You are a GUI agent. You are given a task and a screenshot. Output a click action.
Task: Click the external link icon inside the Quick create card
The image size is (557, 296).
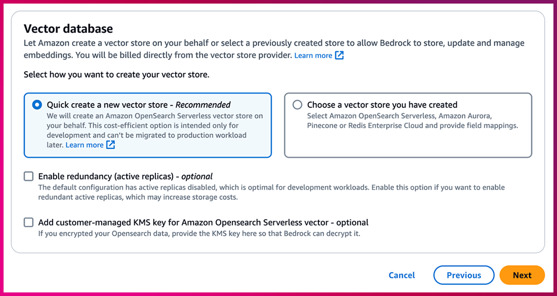click(x=110, y=145)
